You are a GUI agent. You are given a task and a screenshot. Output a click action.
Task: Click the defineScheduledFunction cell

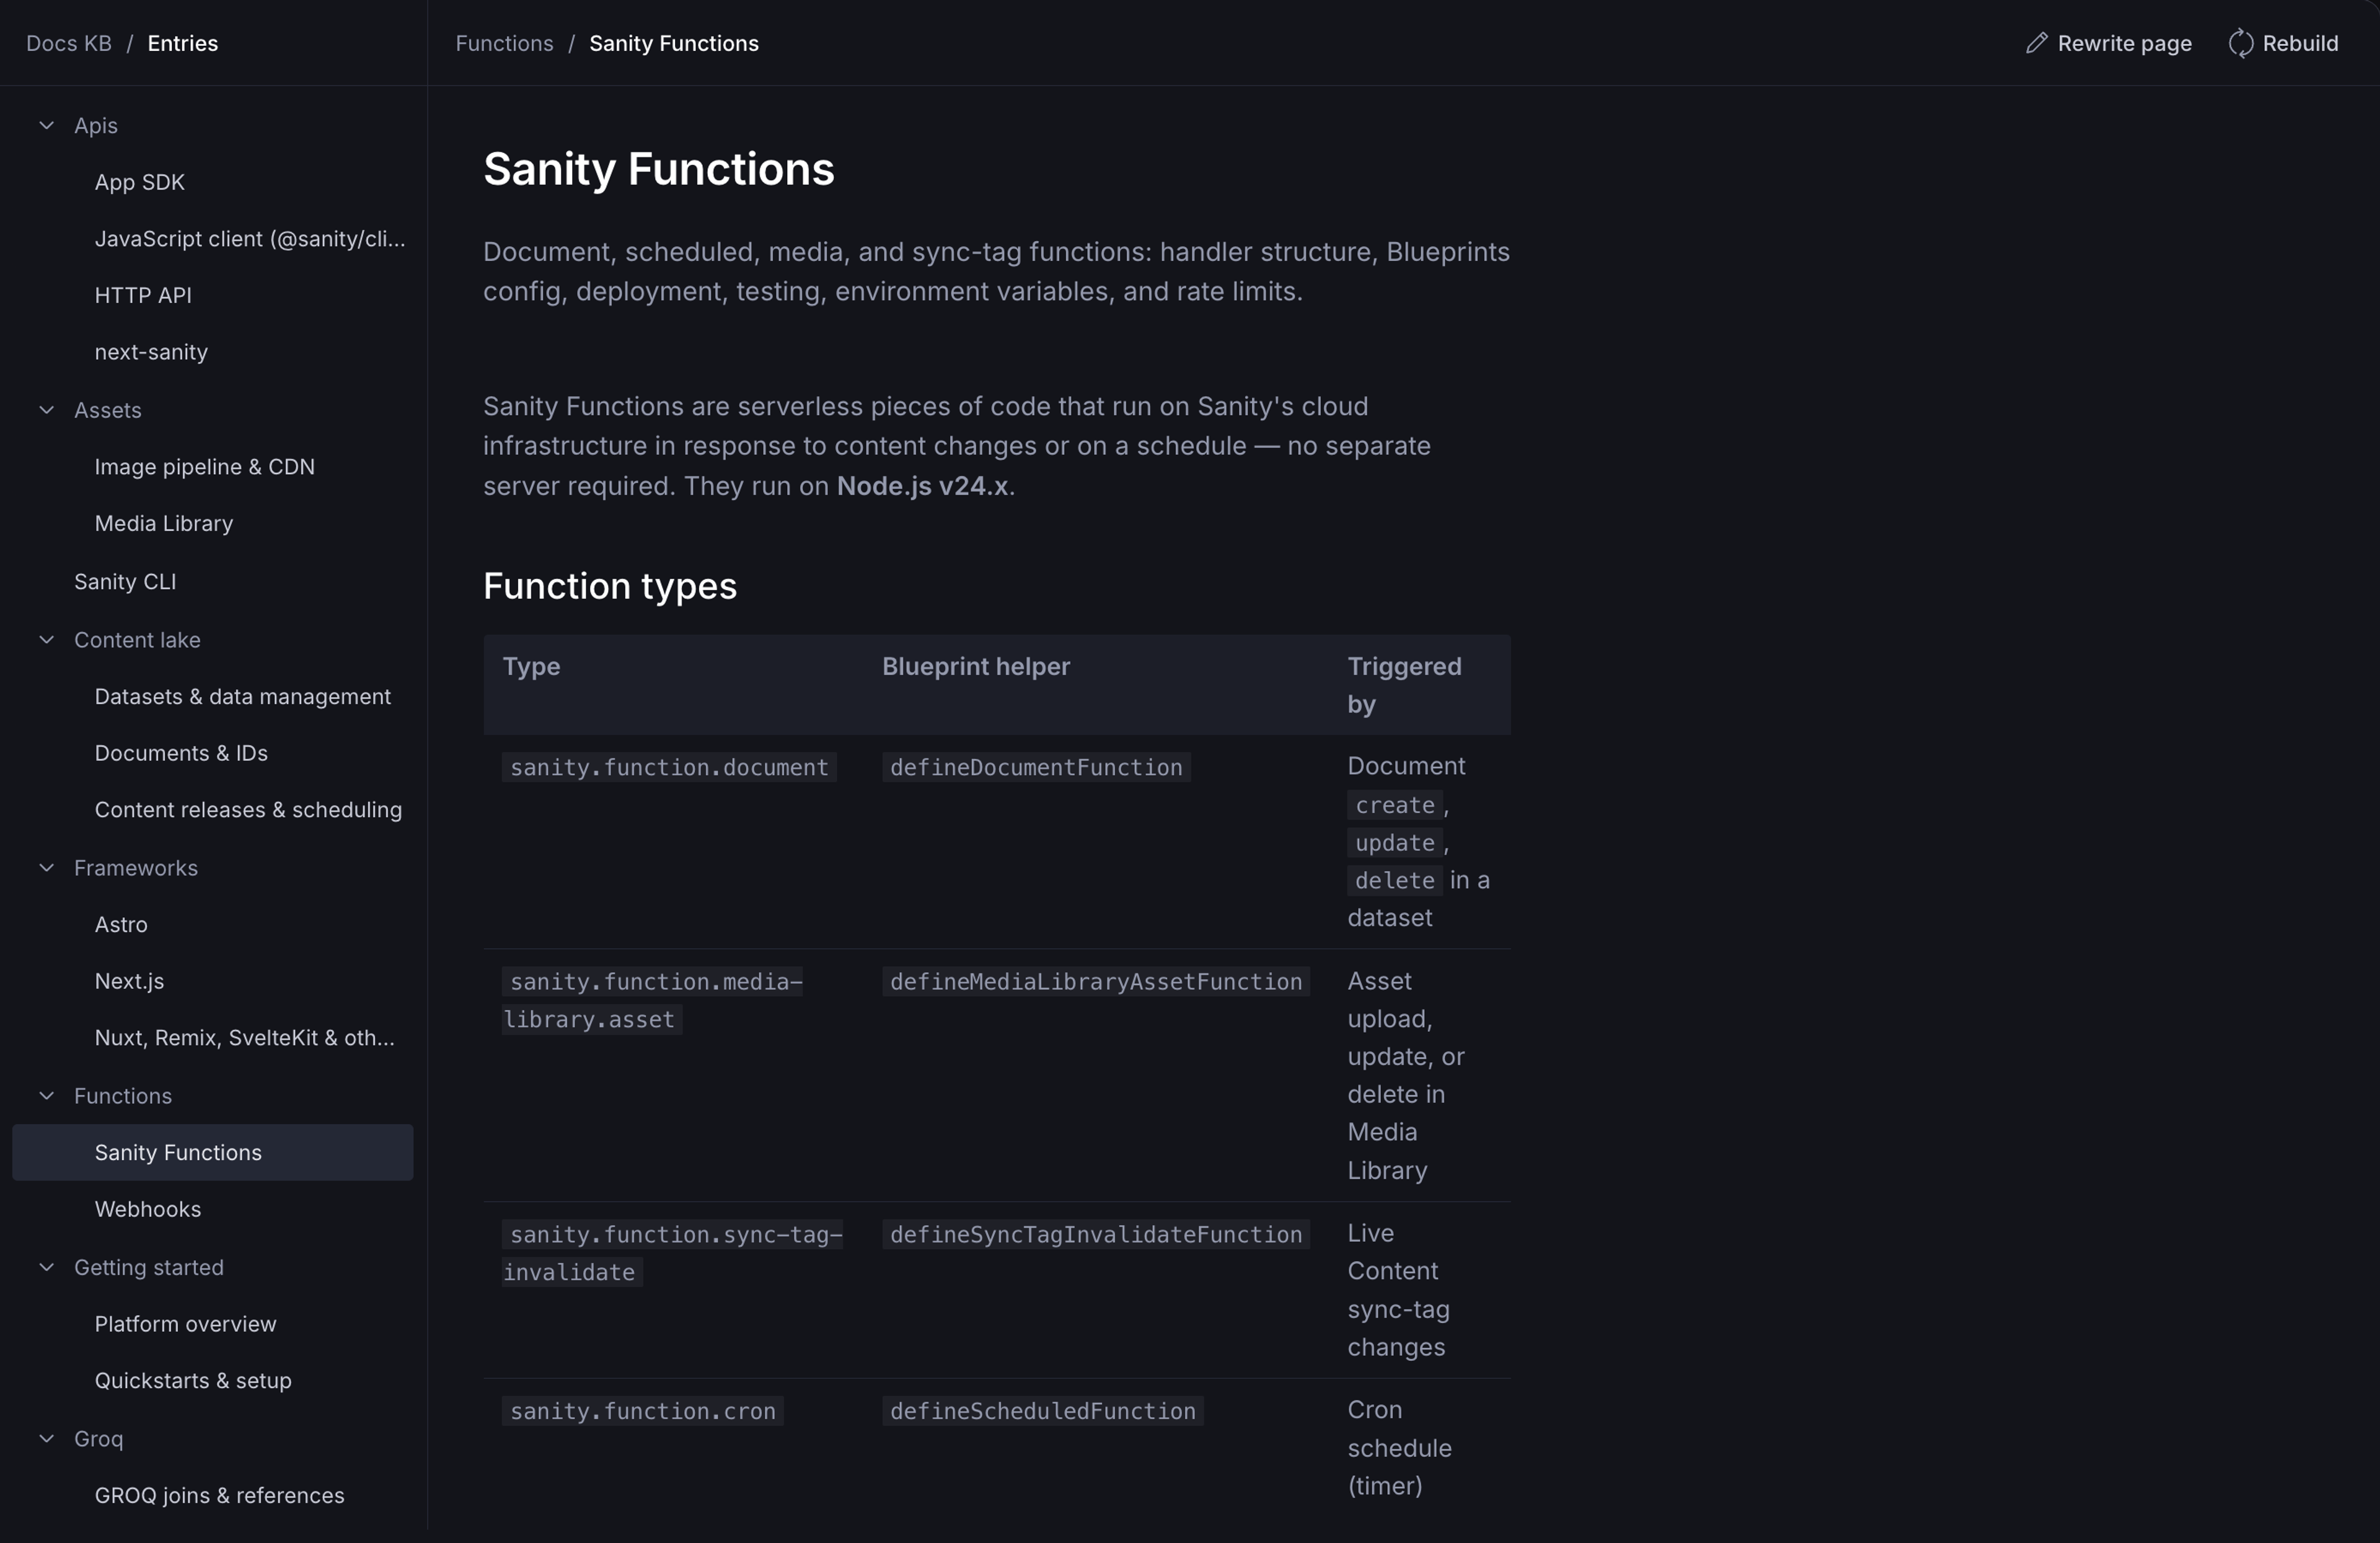(x=1043, y=1411)
